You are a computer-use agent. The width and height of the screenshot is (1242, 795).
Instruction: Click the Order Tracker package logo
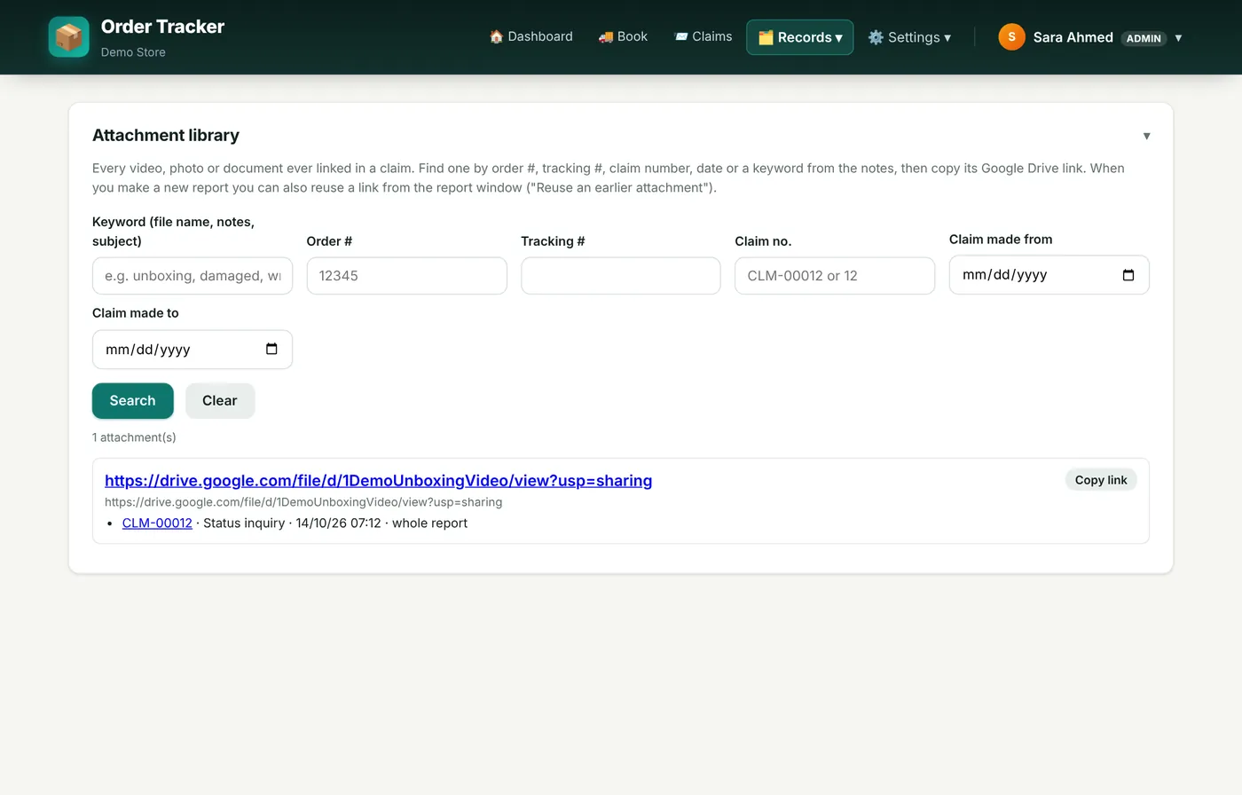pyautogui.click(x=68, y=36)
